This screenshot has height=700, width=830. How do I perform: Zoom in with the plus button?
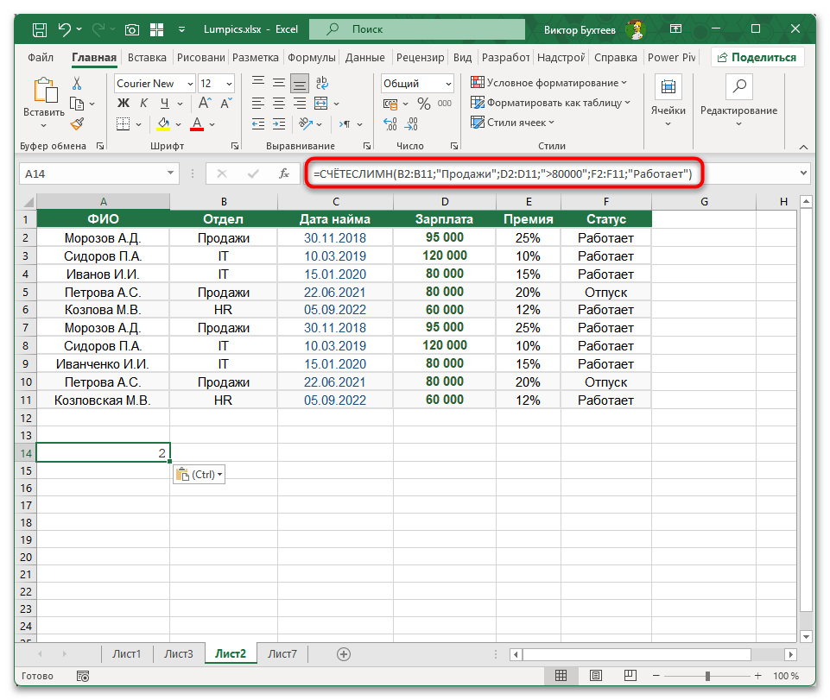(x=758, y=676)
